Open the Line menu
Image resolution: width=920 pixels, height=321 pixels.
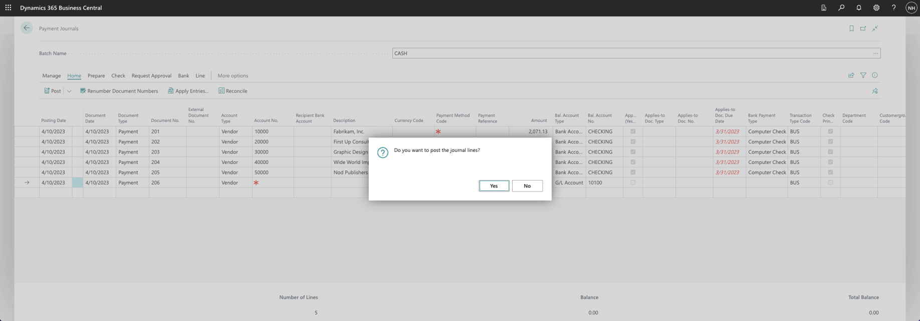pyautogui.click(x=200, y=76)
